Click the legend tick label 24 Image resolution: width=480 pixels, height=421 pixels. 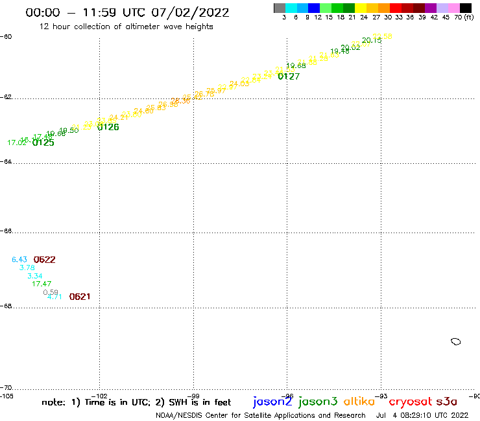coord(364,17)
